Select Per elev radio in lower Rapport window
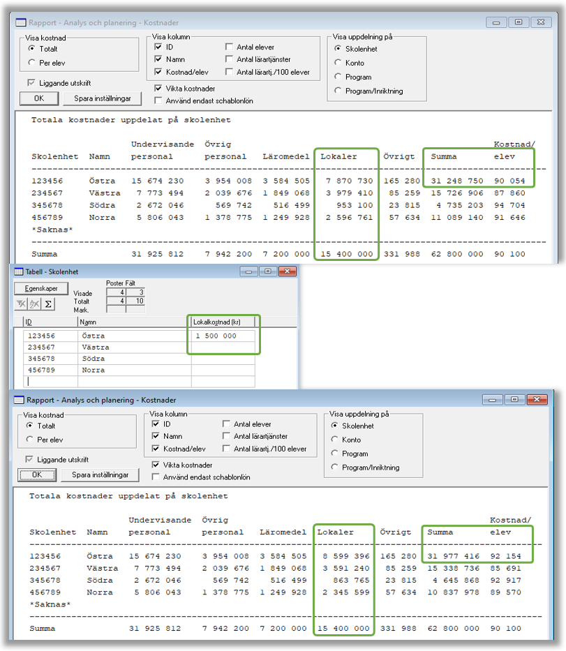Image resolution: width=566 pixels, height=651 pixels. 29,440
